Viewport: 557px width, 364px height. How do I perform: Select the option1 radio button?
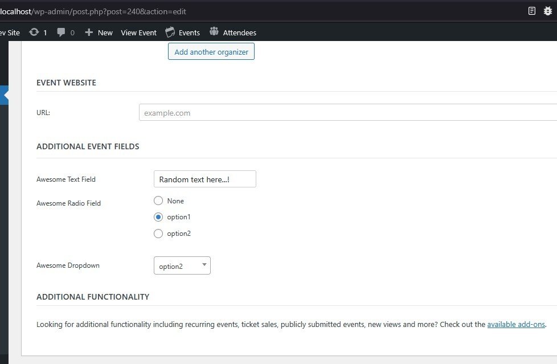[158, 217]
